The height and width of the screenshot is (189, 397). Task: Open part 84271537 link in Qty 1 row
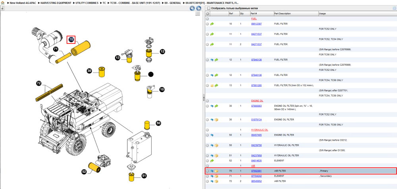(256, 34)
